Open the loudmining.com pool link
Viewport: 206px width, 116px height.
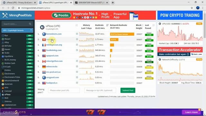coord(54,50)
